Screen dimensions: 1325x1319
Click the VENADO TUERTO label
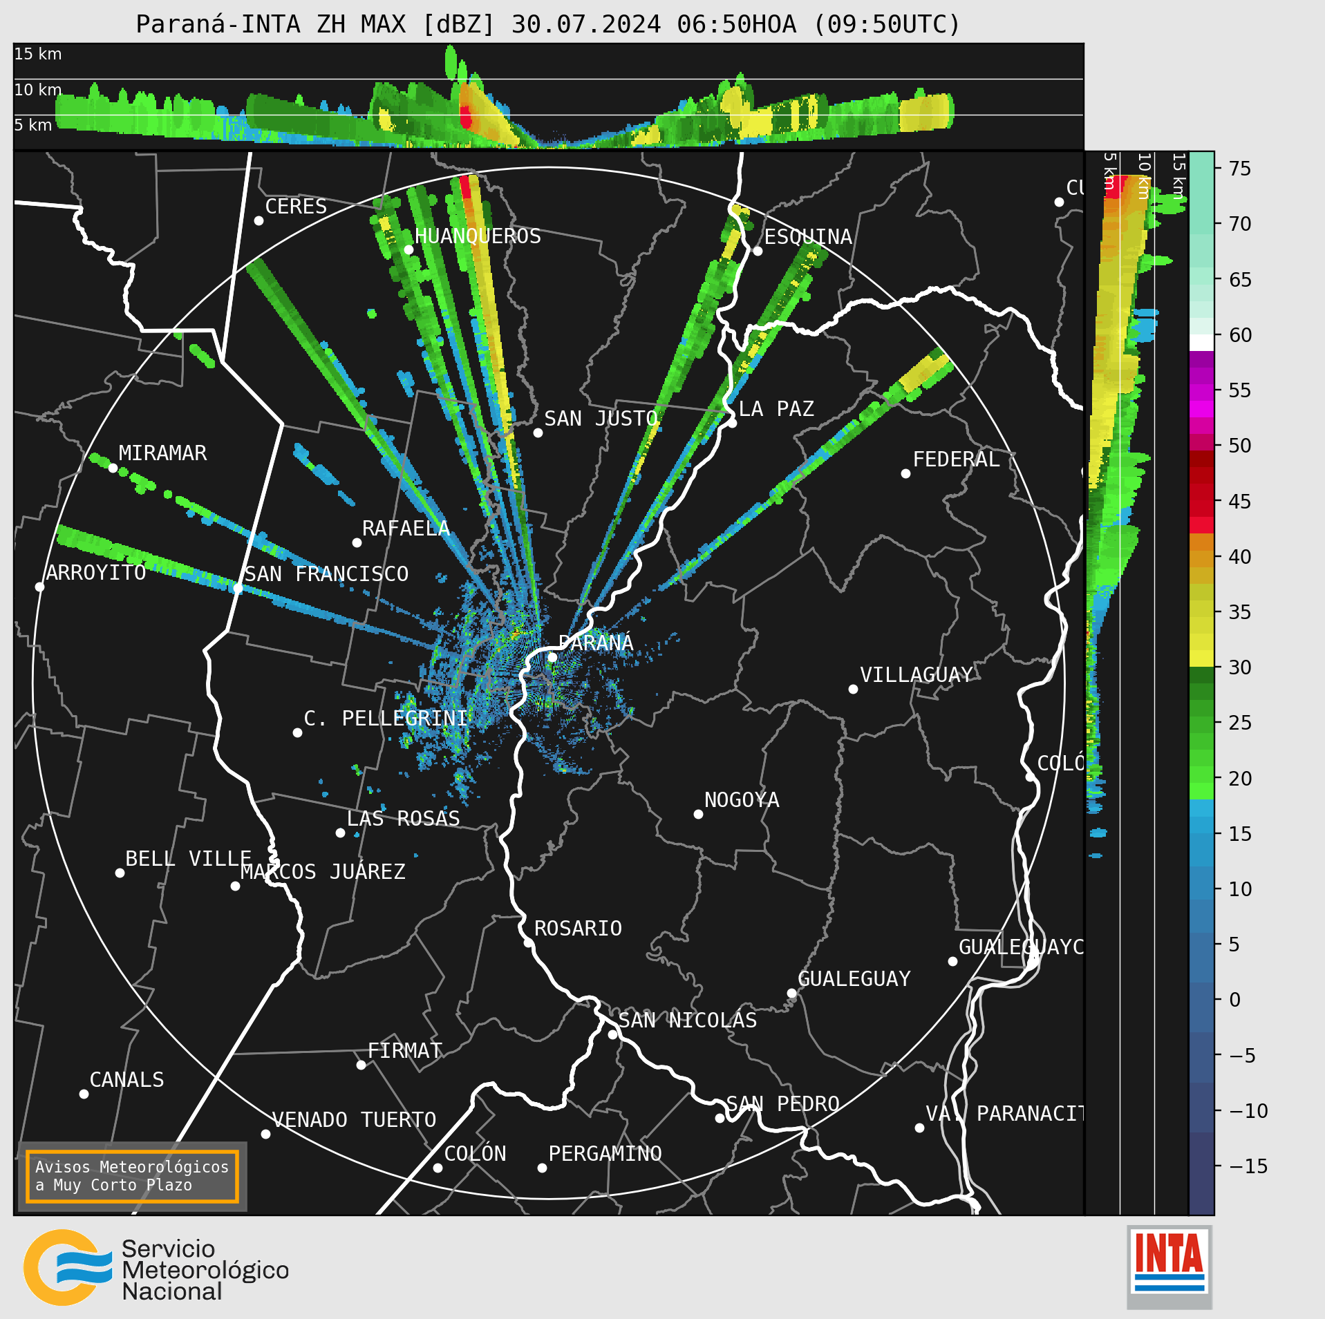[354, 1120]
